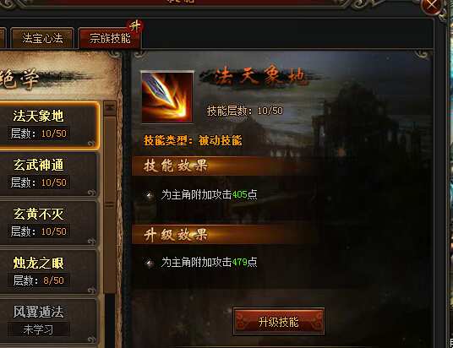This screenshot has width=453, height=348.
Task: Choose the 玄黄不灭 skill entry
Action: pos(47,223)
